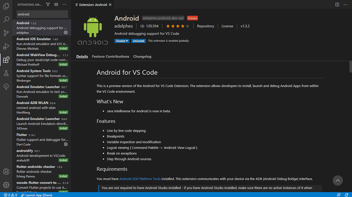Switch to the Changelog tab
The image size is (352, 197).
(x=142, y=56)
